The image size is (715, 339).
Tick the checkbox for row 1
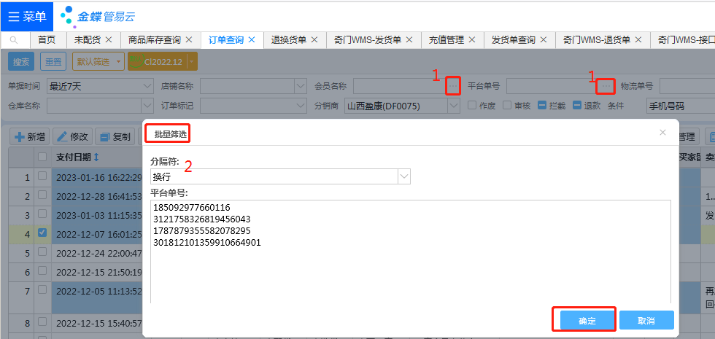42,176
